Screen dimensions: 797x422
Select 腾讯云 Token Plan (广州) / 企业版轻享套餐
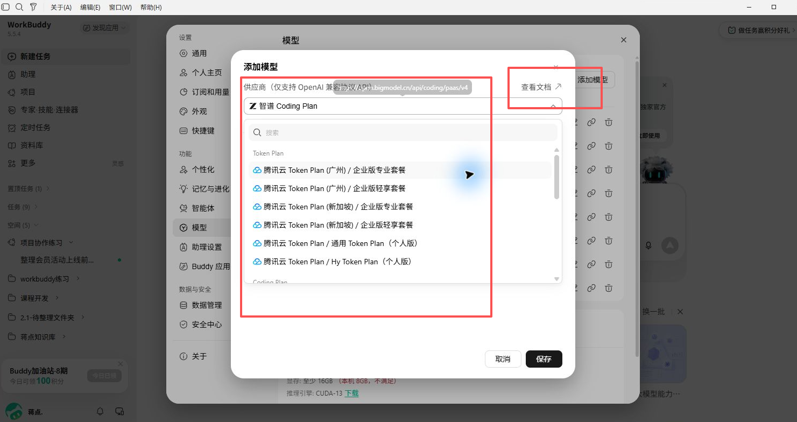pyautogui.click(x=400, y=188)
